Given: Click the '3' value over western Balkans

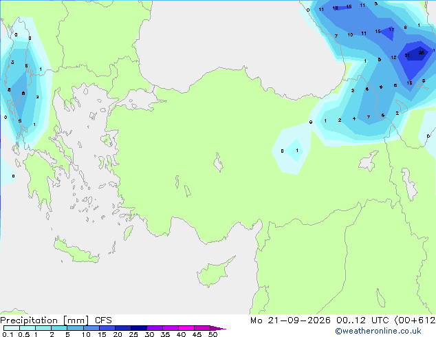Looking at the screenshot, I should (x=12, y=63).
